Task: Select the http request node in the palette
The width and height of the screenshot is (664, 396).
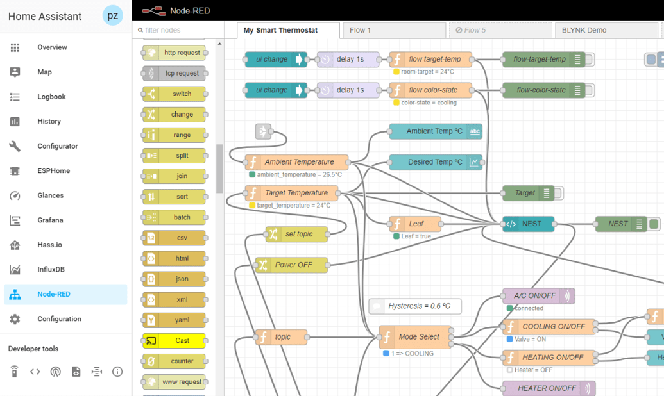Action: tap(173, 53)
